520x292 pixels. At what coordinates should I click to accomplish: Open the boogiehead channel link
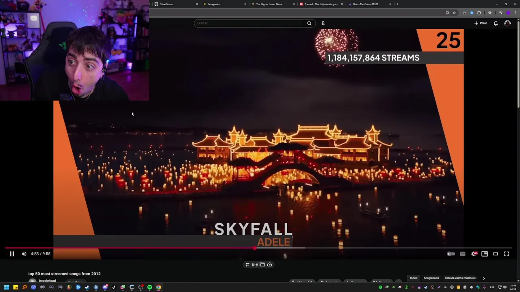pyautogui.click(x=47, y=281)
